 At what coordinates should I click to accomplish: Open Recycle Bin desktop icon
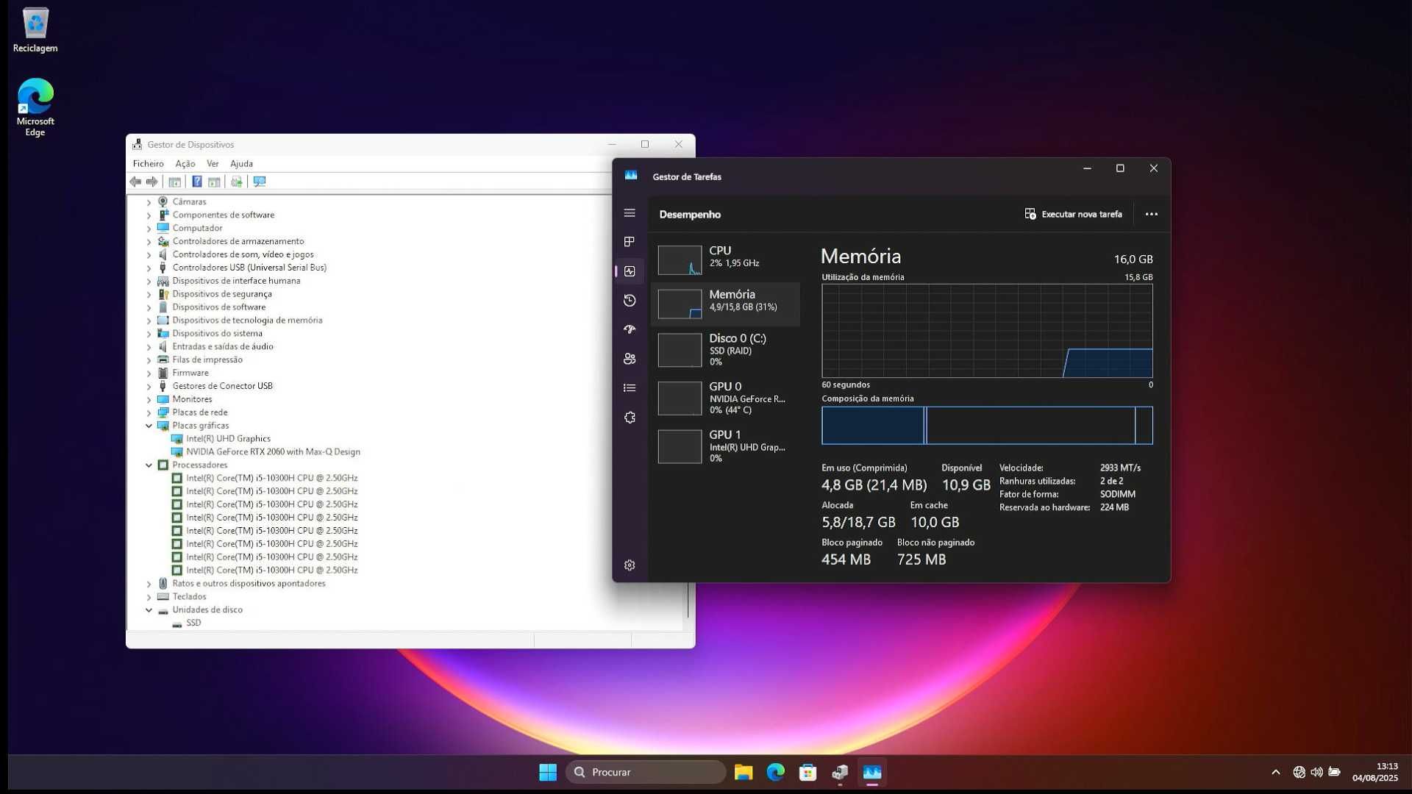click(35, 31)
